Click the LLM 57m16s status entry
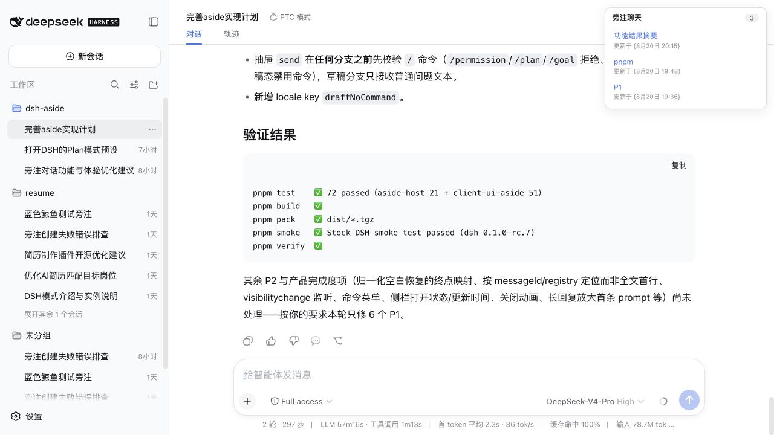 pyautogui.click(x=342, y=424)
